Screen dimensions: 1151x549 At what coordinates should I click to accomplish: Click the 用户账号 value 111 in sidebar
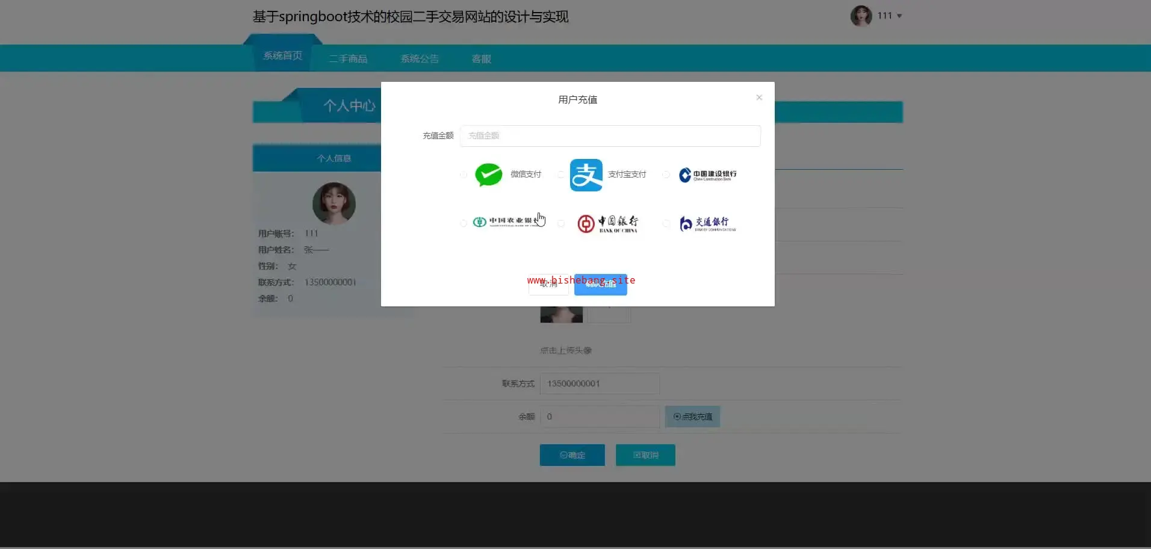click(311, 234)
